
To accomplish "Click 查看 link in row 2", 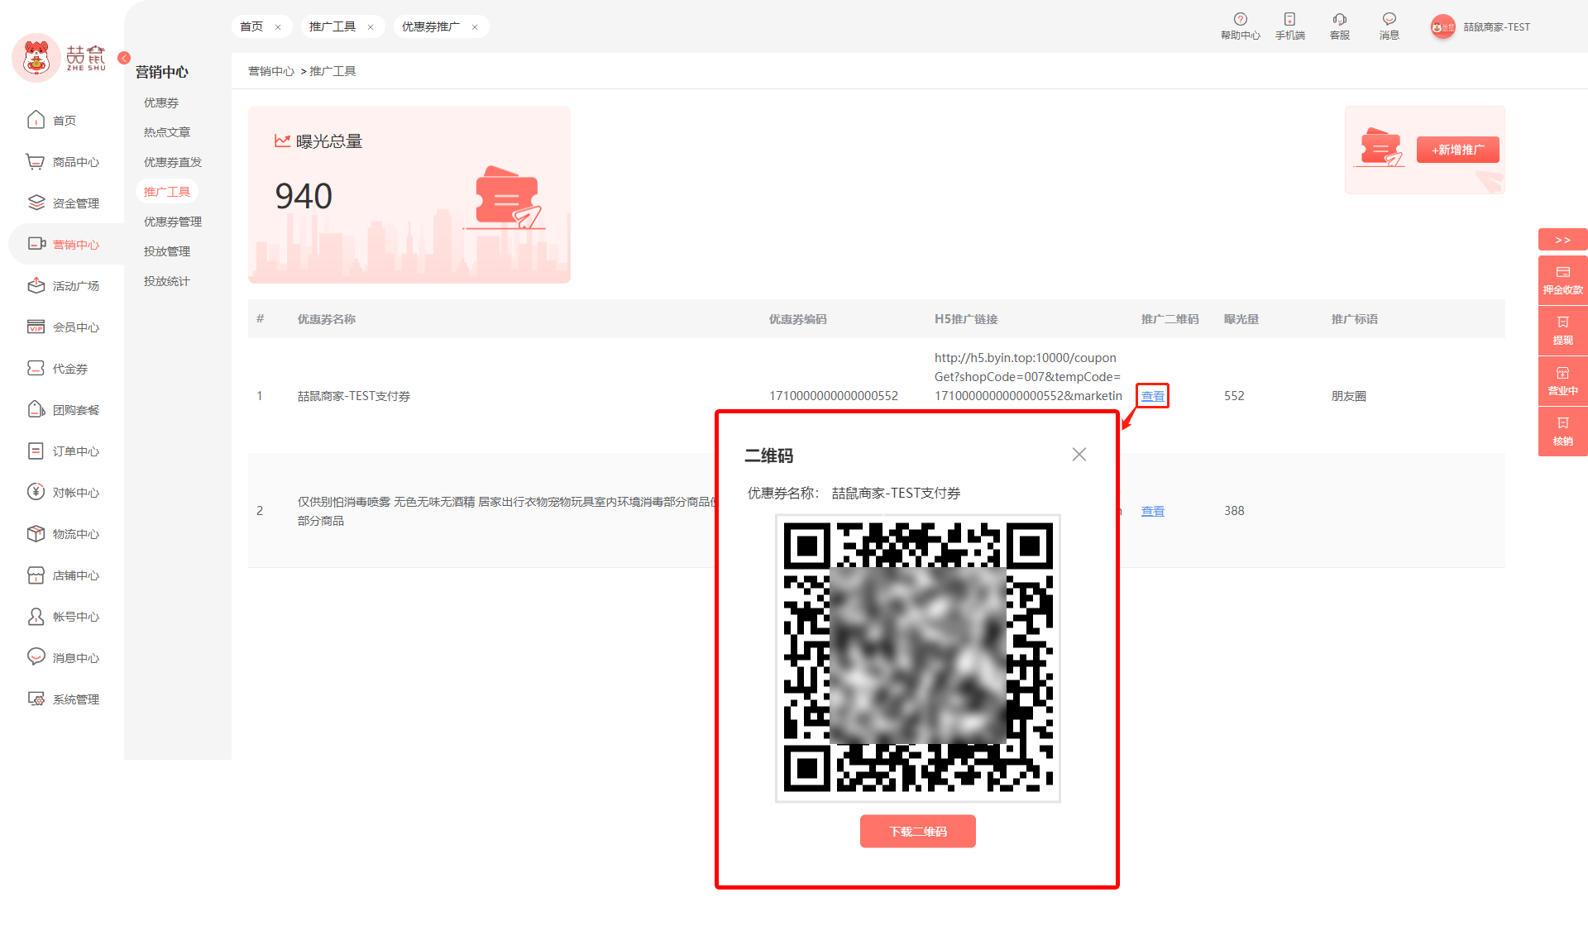I will pos(1152,511).
